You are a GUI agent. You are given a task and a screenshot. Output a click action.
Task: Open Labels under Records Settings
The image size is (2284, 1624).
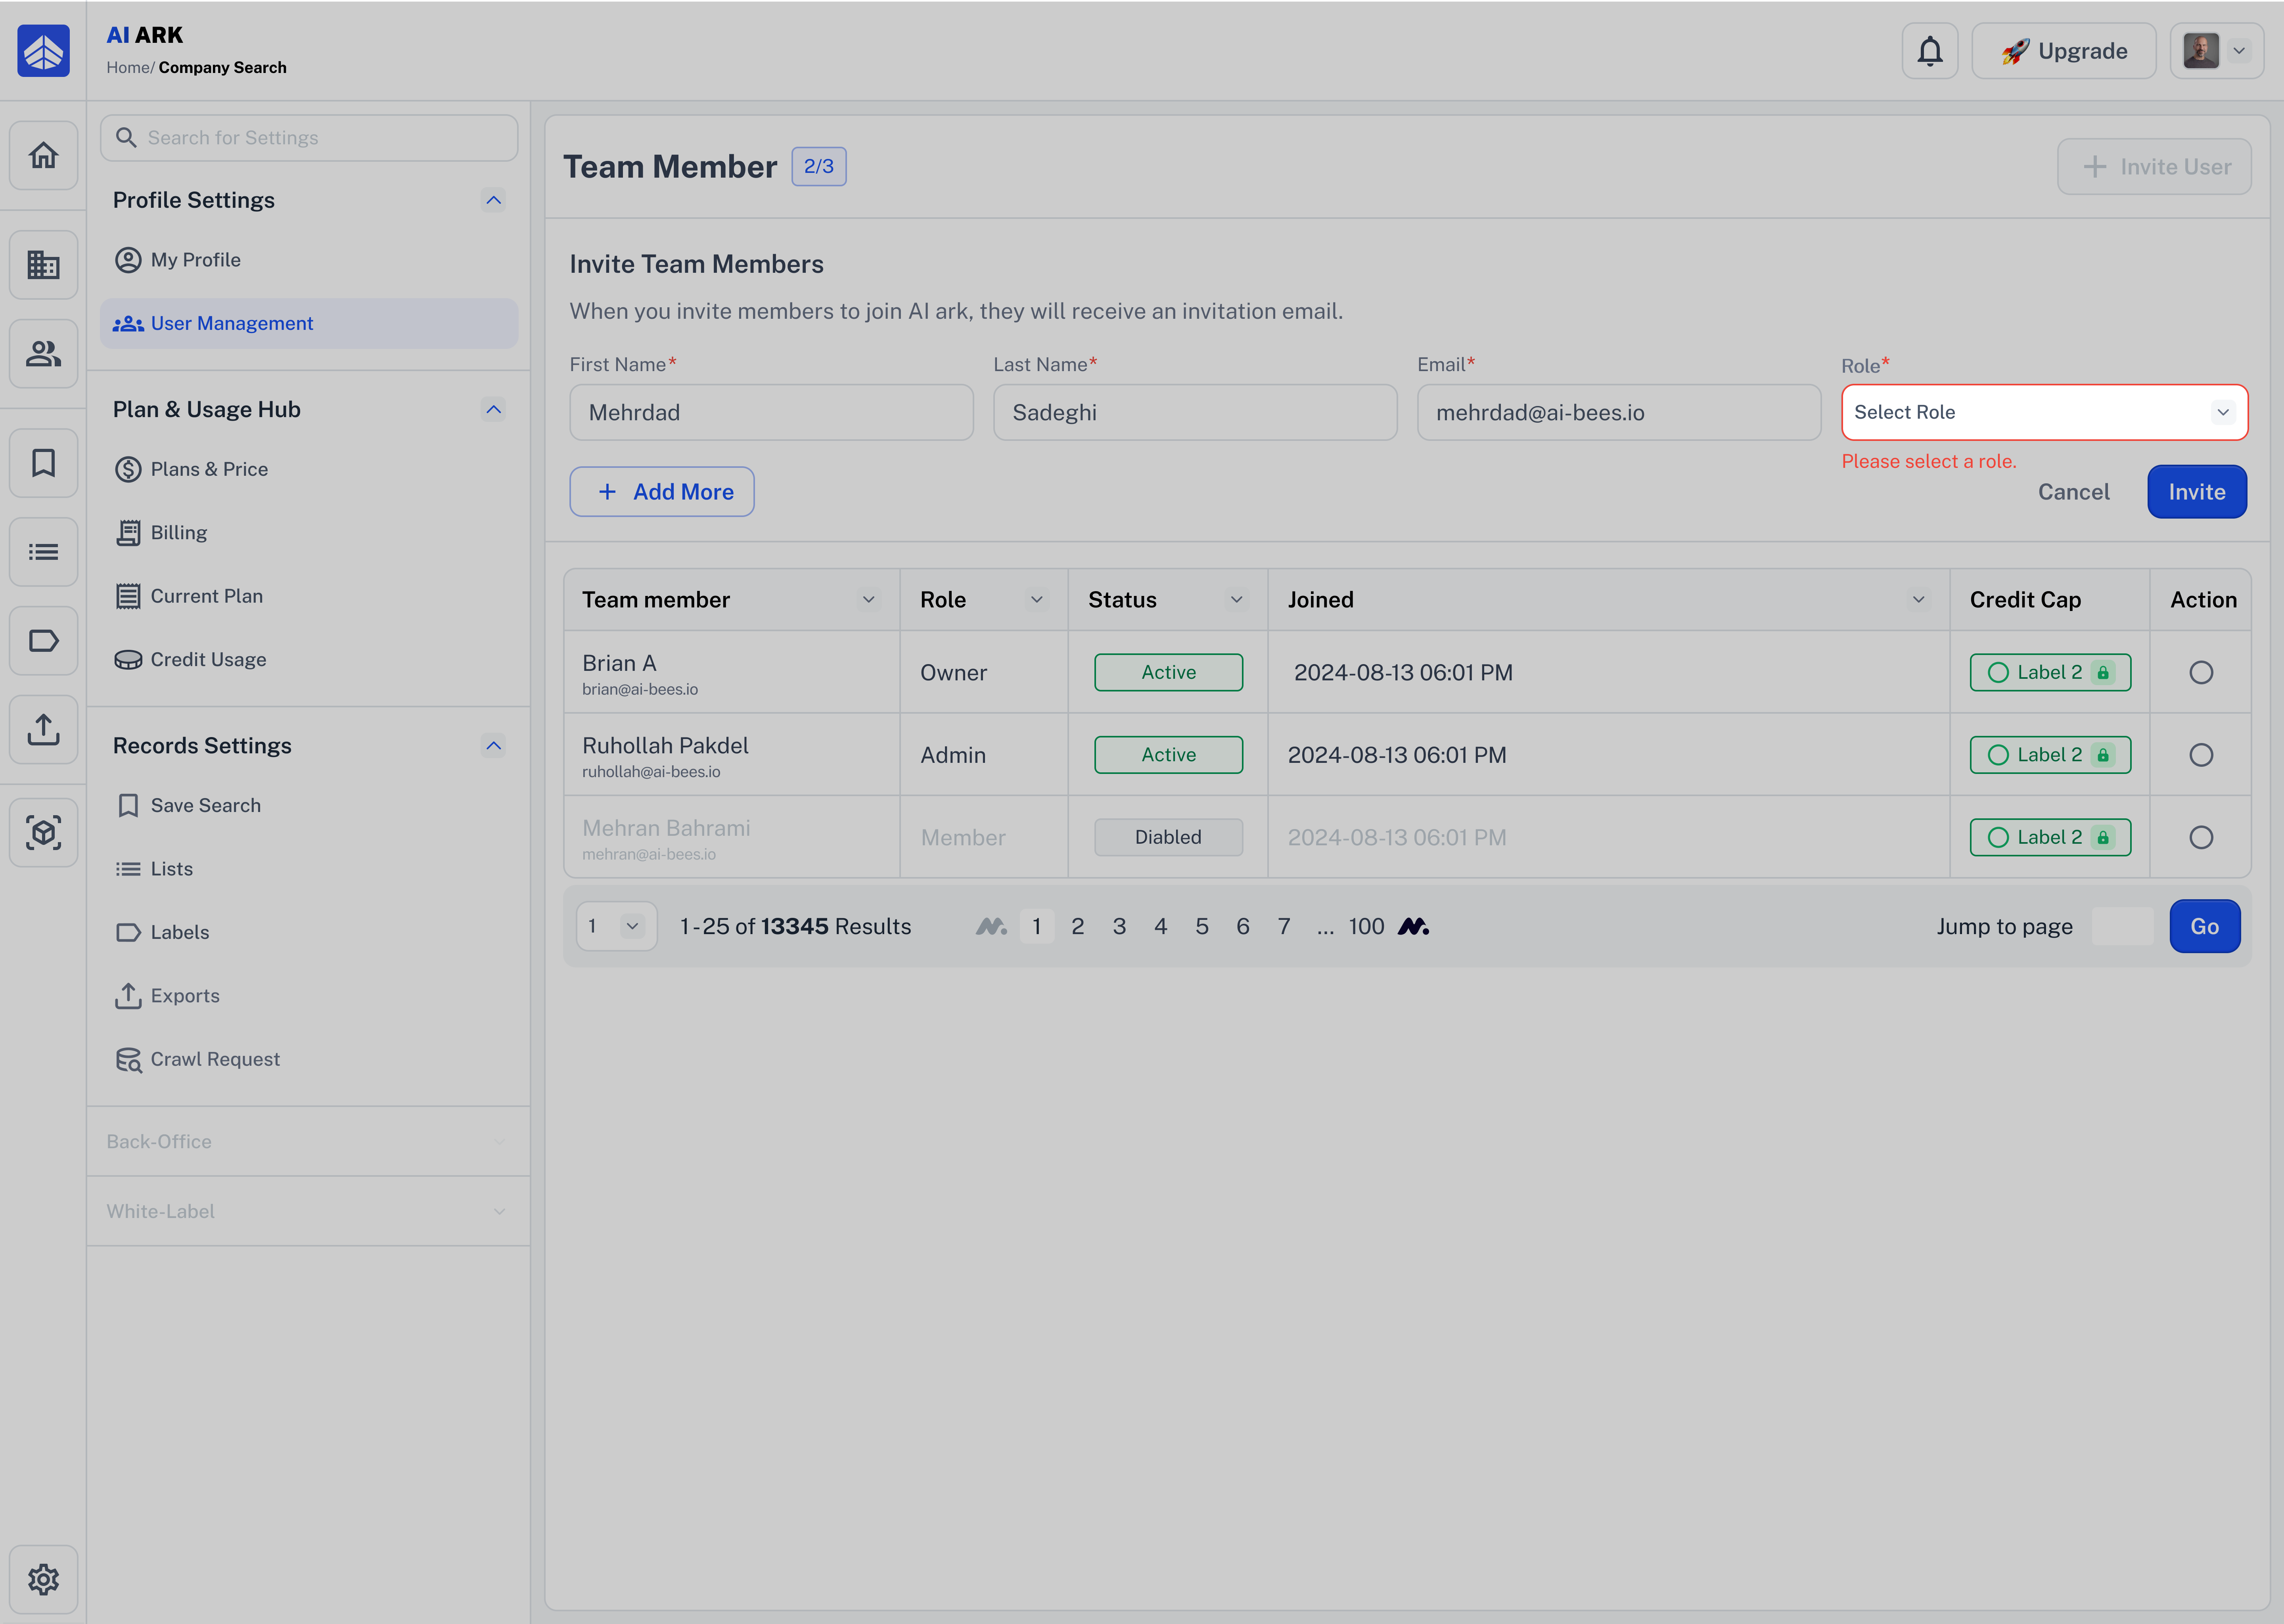click(x=309, y=933)
